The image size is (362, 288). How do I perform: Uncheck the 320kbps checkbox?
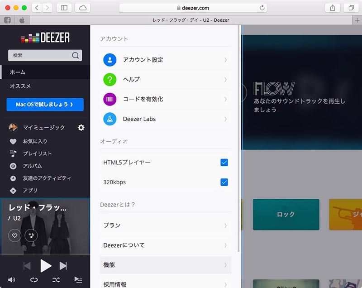224,182
